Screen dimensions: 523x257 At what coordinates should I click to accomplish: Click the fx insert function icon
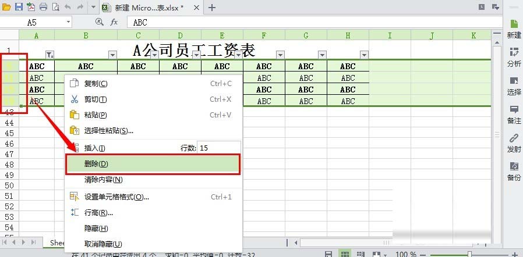click(x=114, y=22)
